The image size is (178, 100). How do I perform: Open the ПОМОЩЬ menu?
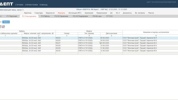pos(43,5)
